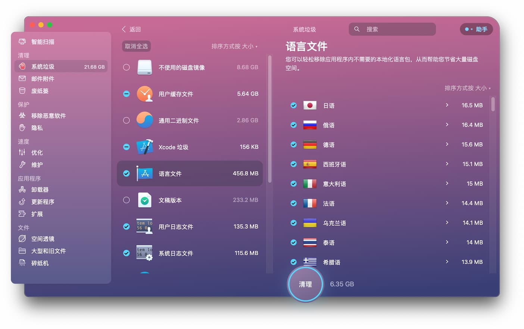Viewport: 524px width, 329px height.
Task: Click the Xcode 垃圾 hammer icon
Action: (144, 147)
